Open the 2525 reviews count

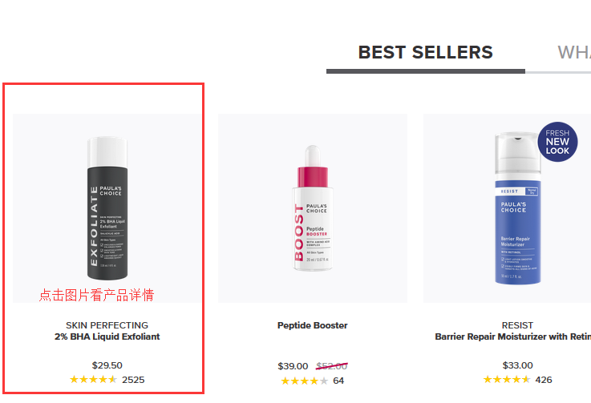(x=133, y=380)
